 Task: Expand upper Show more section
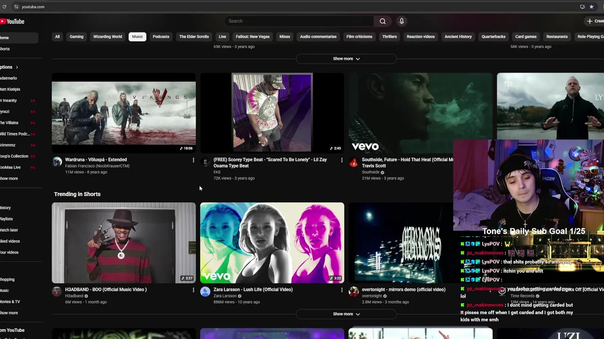click(346, 59)
